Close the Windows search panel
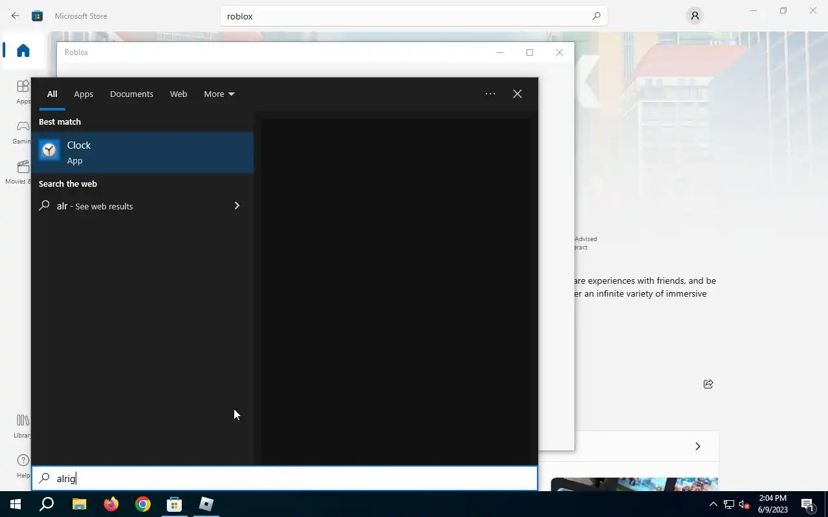Viewport: 828px width, 517px height. pos(517,94)
